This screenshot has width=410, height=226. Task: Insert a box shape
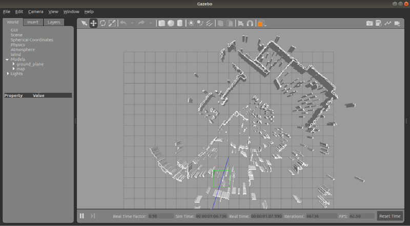(x=162, y=23)
